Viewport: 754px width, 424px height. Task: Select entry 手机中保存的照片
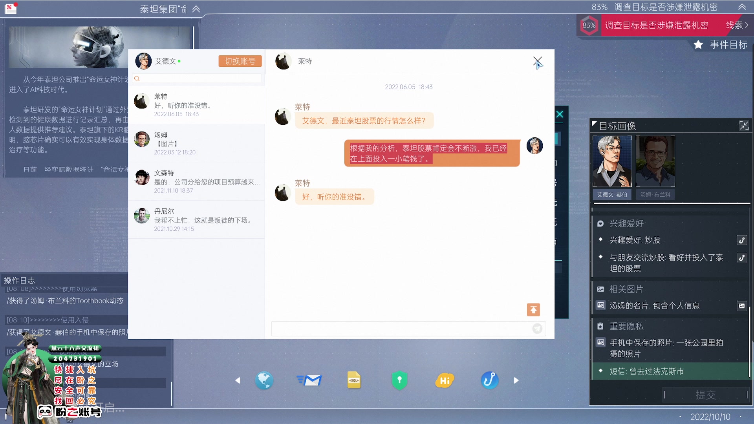(666, 348)
